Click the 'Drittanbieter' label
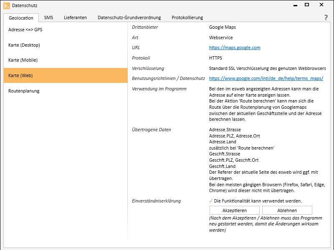 [x=145, y=27]
